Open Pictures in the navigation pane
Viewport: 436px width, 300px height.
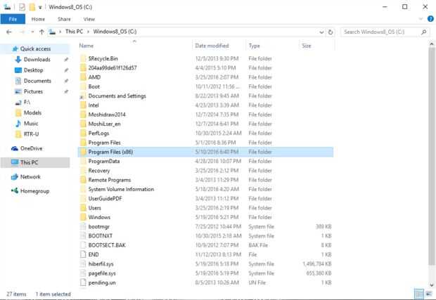pos(33,91)
